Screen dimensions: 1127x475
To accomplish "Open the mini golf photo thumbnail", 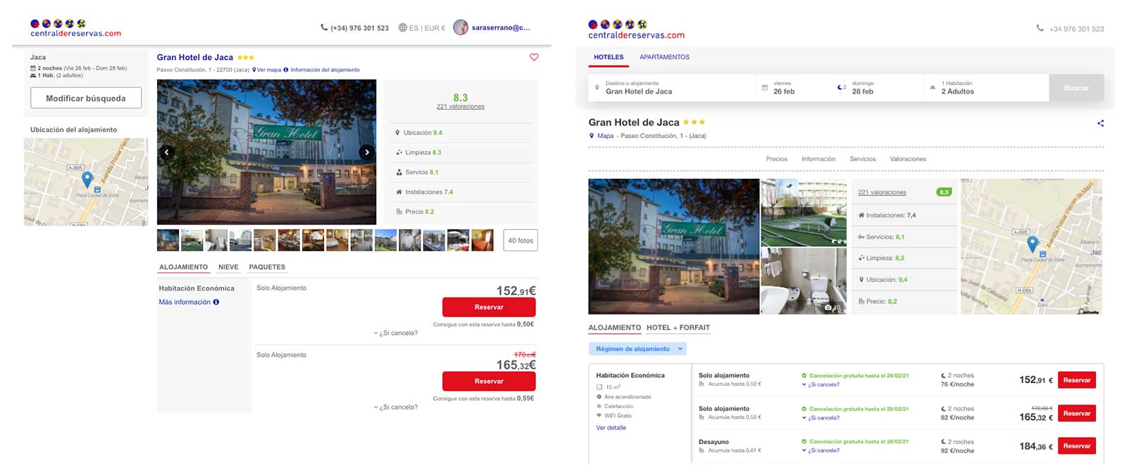I will (803, 212).
